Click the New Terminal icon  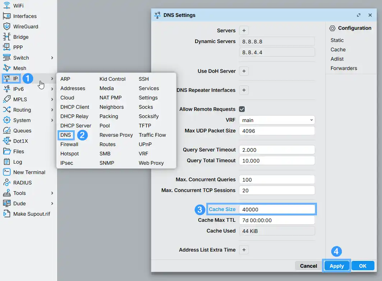pyautogui.click(x=6, y=172)
